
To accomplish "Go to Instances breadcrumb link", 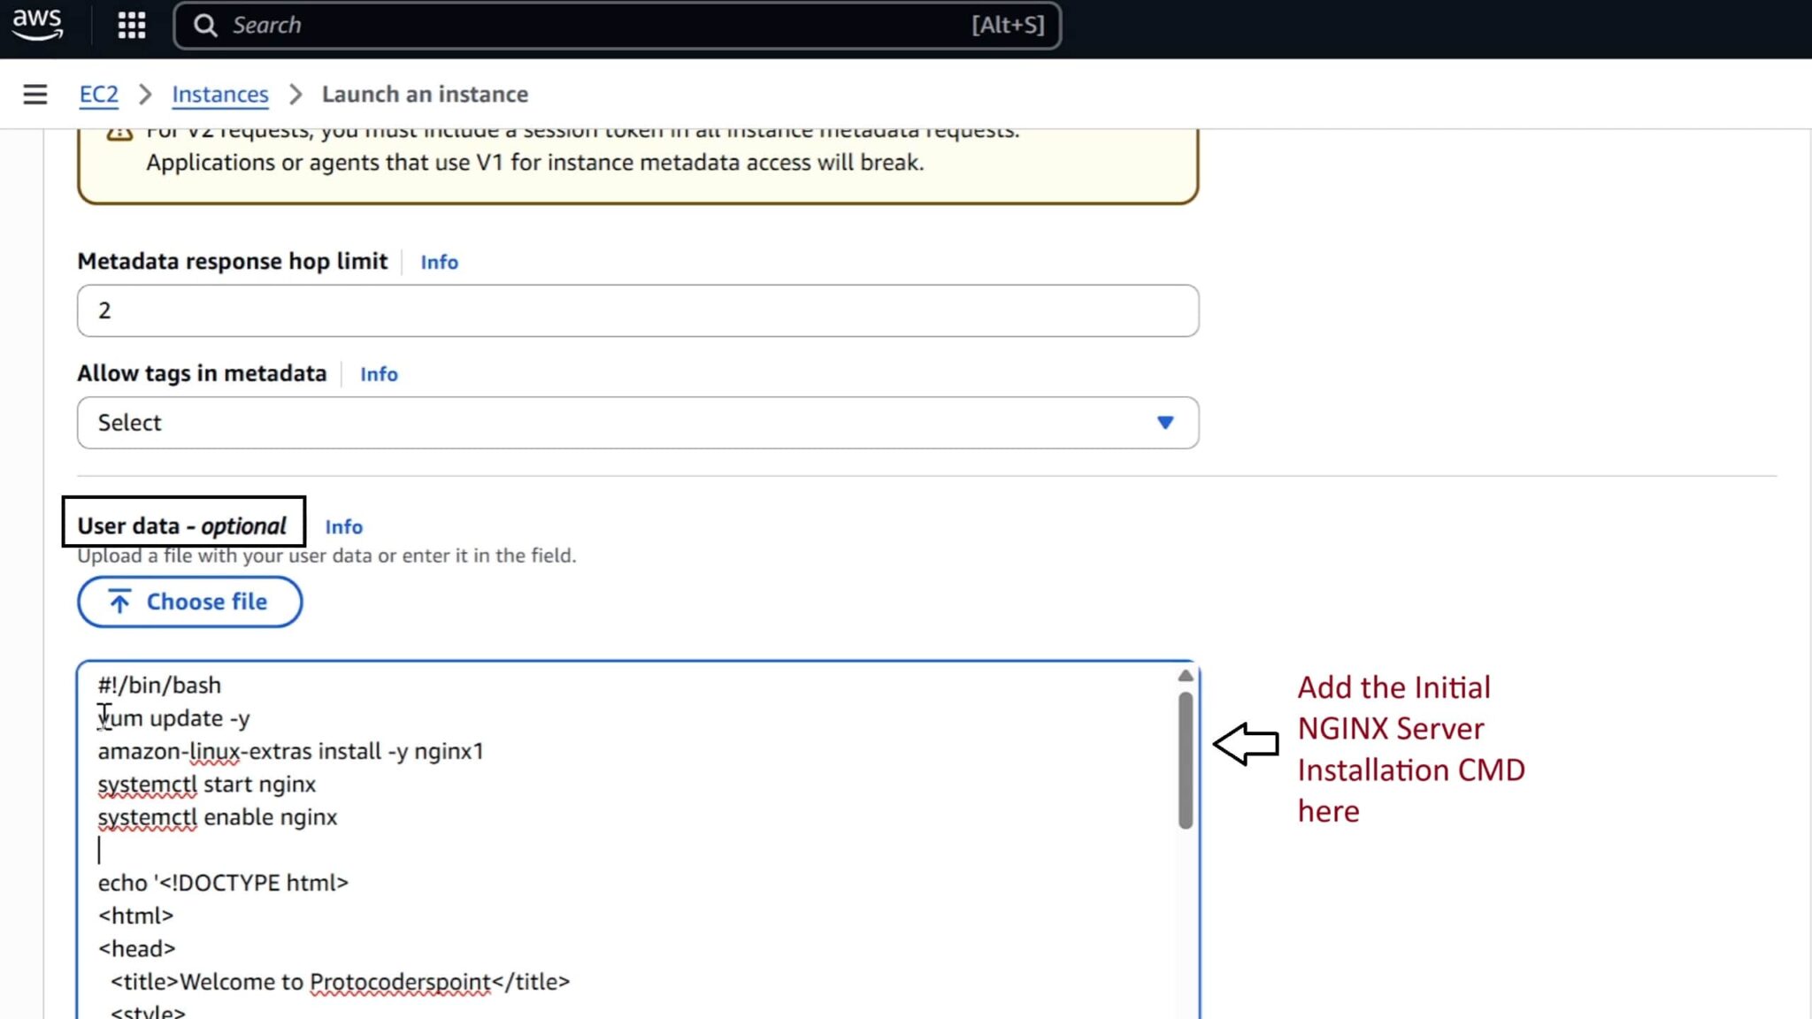I will [219, 94].
